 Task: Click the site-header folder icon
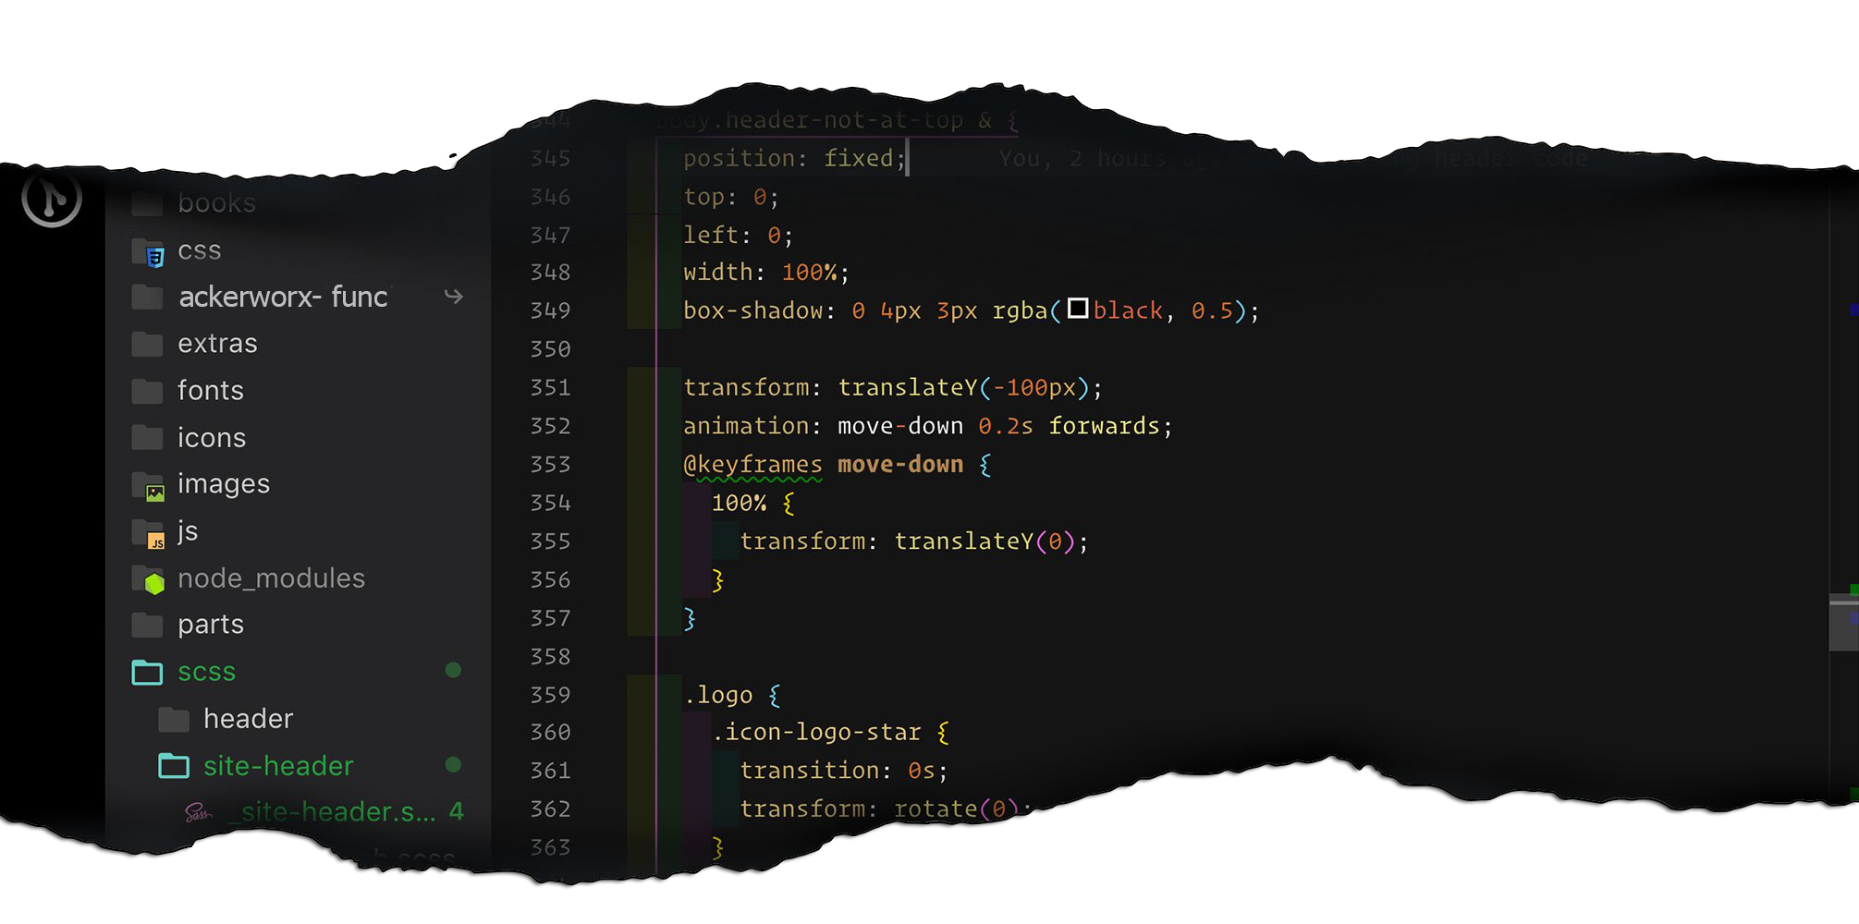[174, 766]
